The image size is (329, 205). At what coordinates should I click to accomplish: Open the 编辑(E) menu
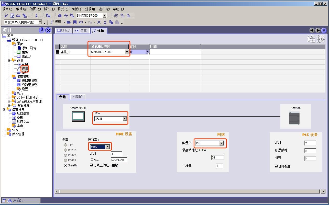click(x=21, y=9)
